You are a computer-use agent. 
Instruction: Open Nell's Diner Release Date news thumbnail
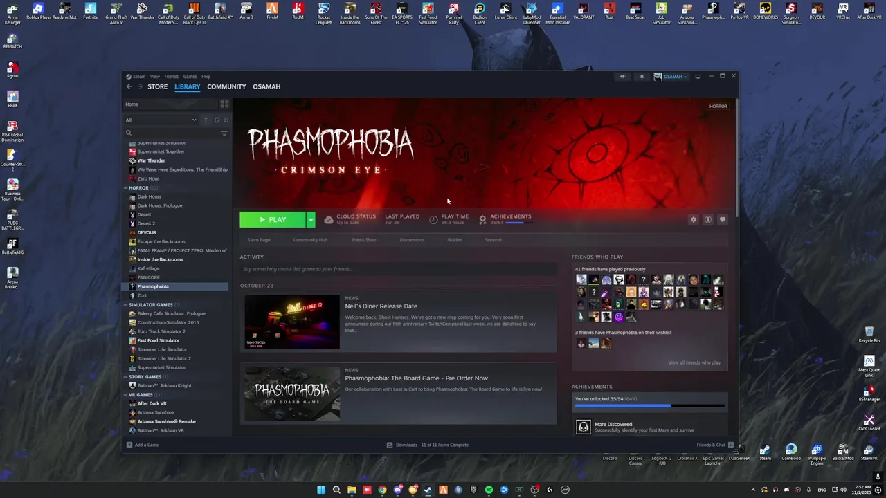click(x=292, y=322)
